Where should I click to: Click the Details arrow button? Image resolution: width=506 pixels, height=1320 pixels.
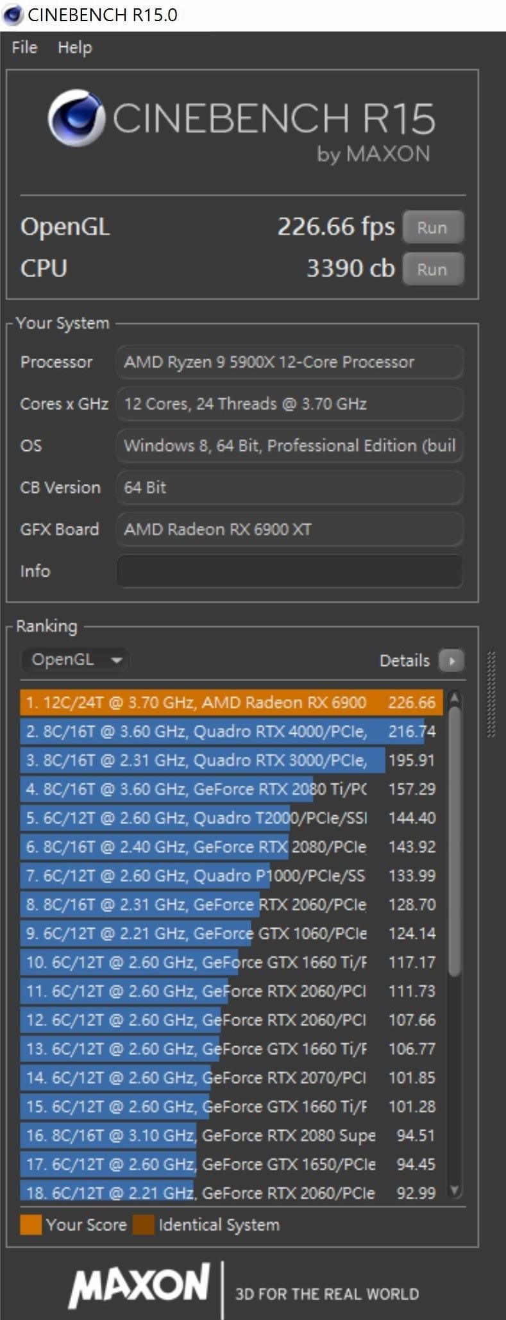[x=451, y=660]
